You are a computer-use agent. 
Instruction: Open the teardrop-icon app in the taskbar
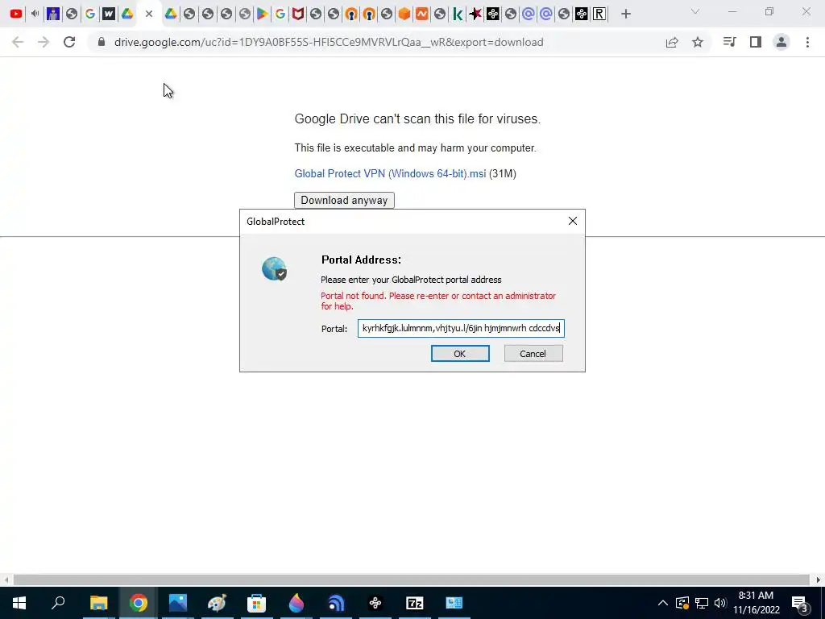[x=296, y=603]
